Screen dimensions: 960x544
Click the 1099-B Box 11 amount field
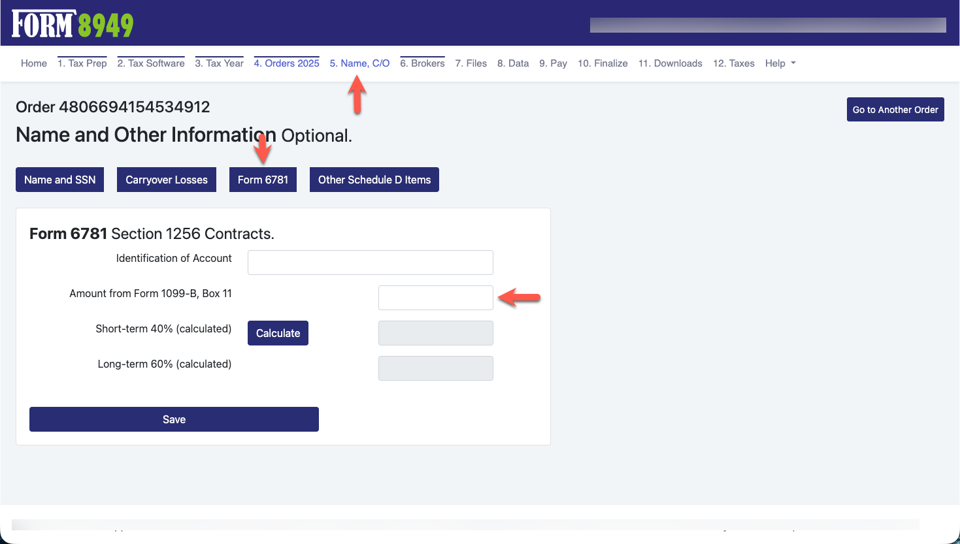tap(435, 298)
